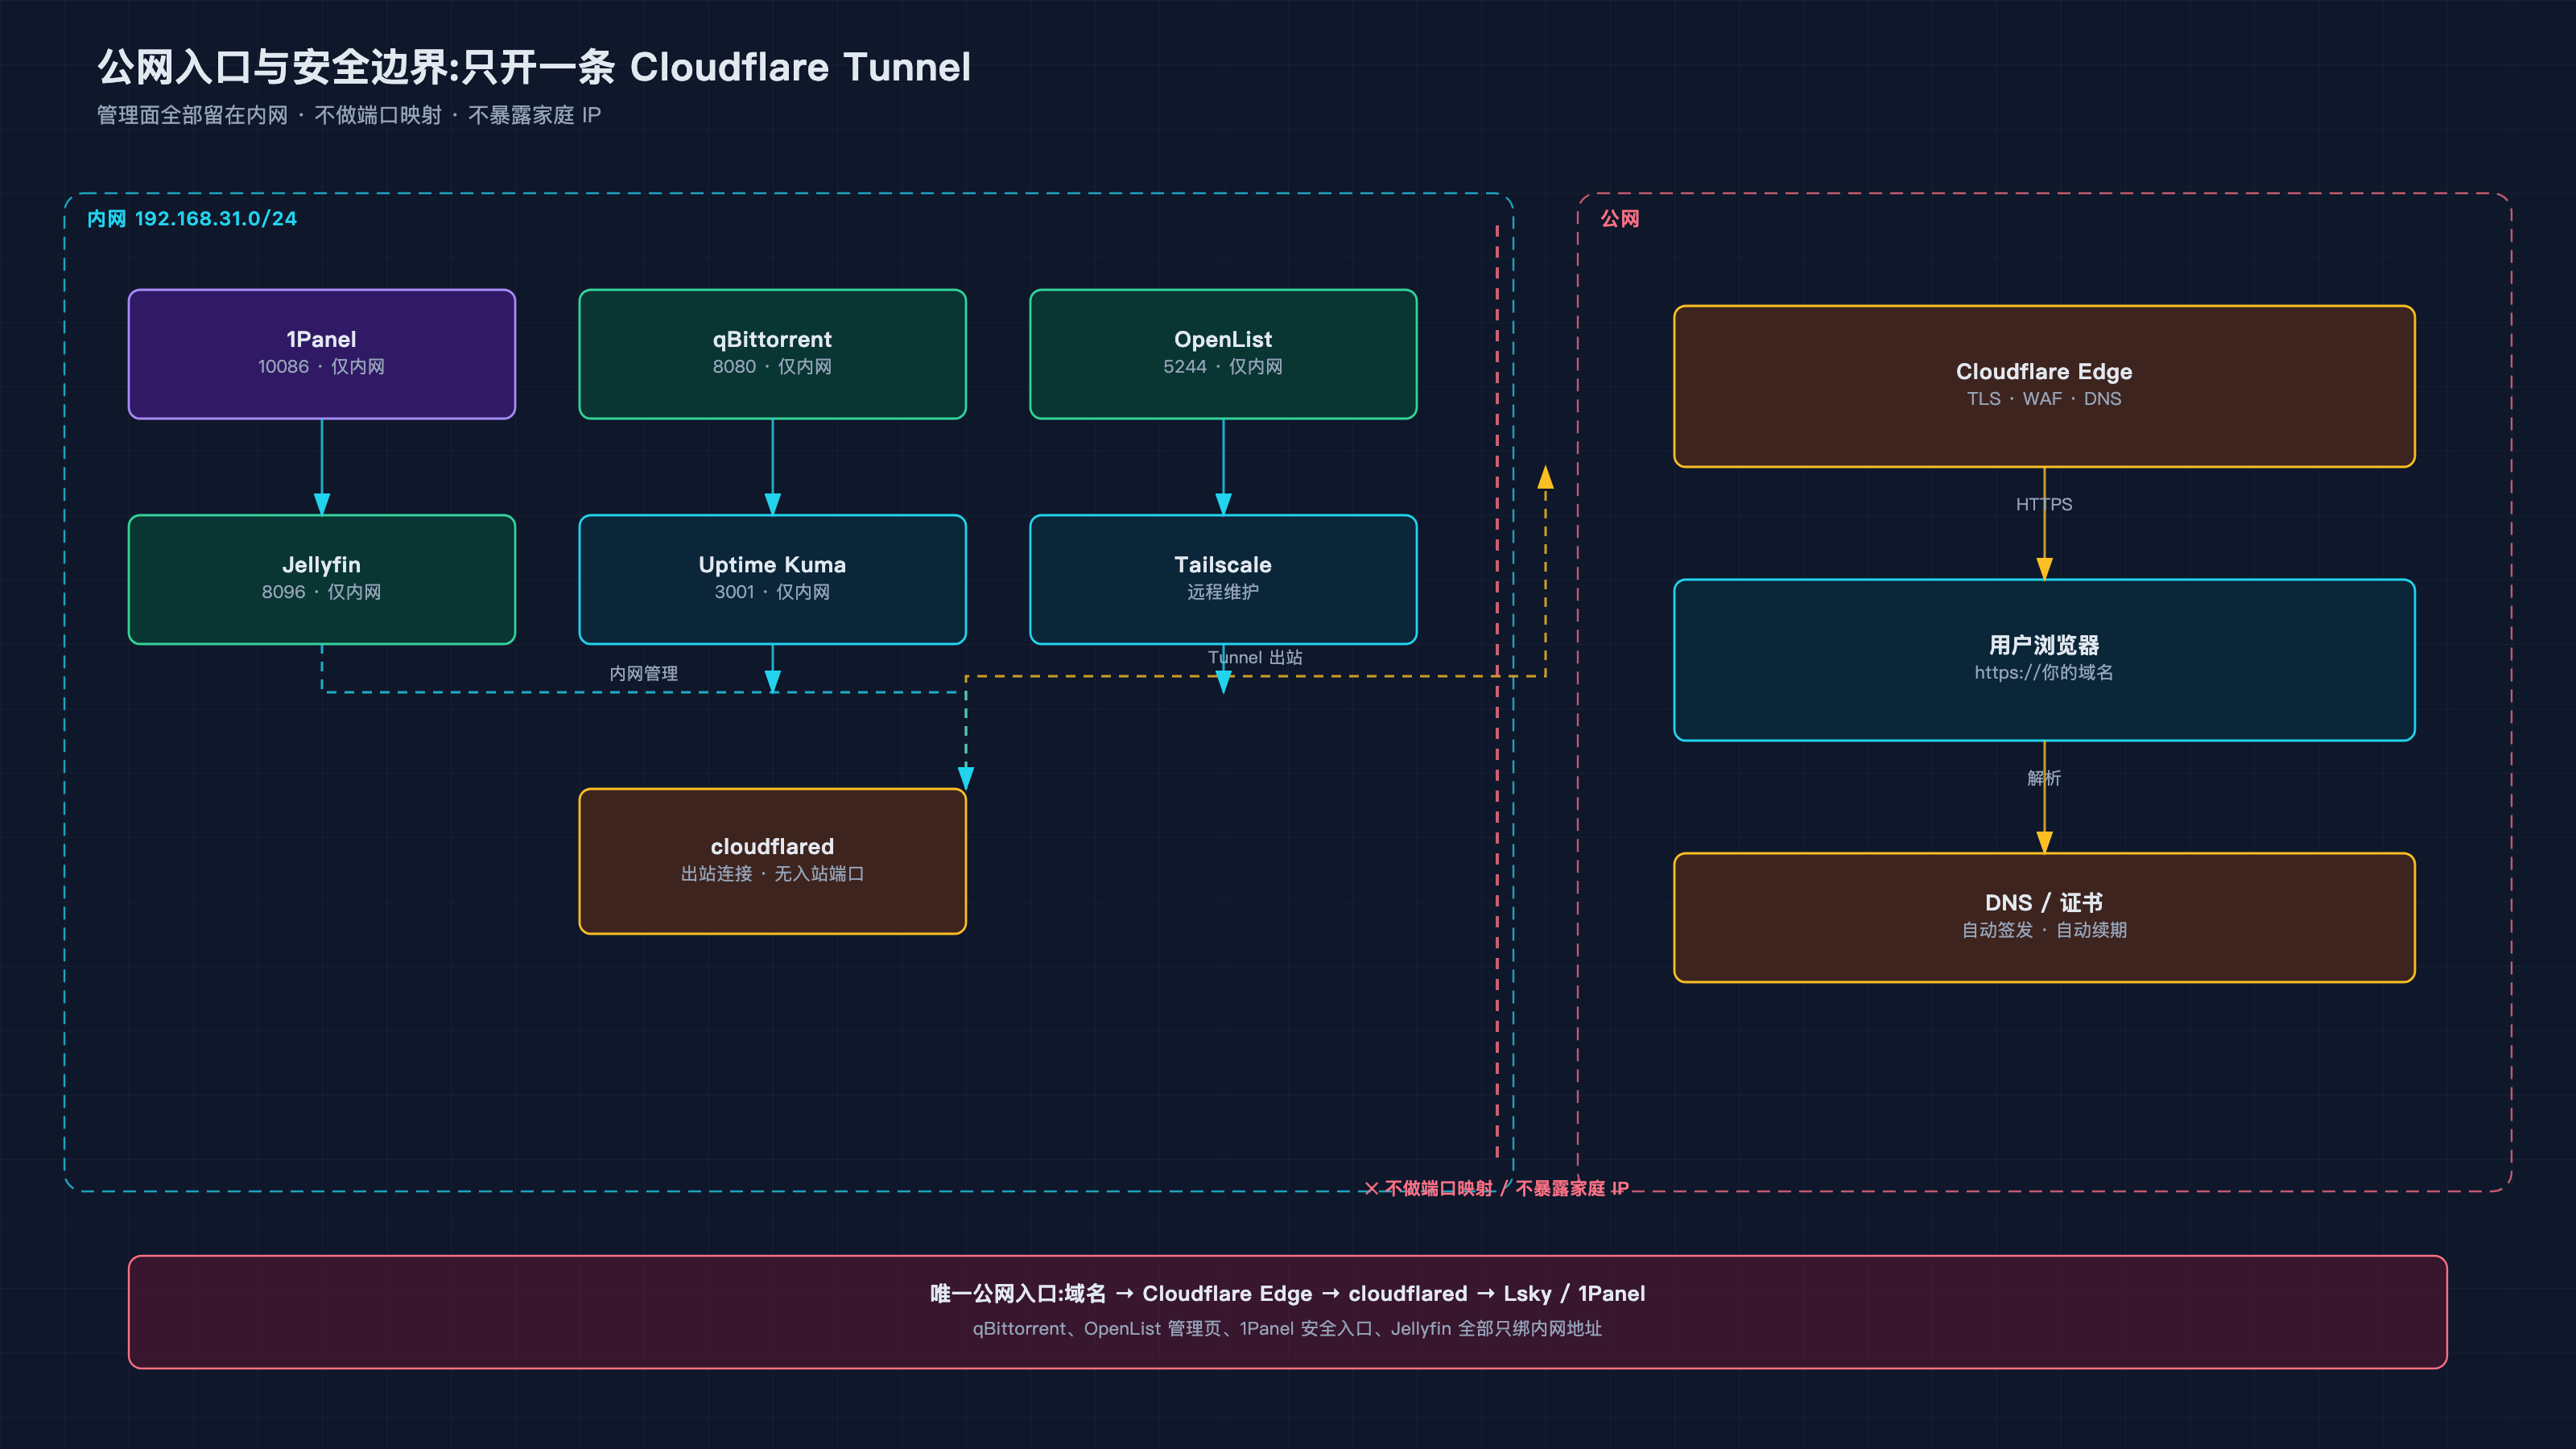Select the 用户浏览器 node
The width and height of the screenshot is (2576, 1449).
[2044, 660]
